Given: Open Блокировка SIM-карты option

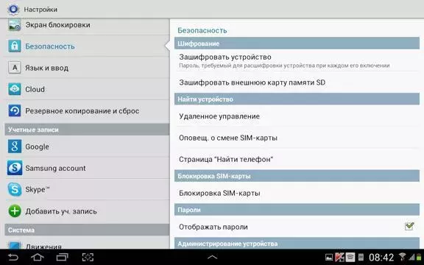Looking at the screenshot, I should (297, 193).
